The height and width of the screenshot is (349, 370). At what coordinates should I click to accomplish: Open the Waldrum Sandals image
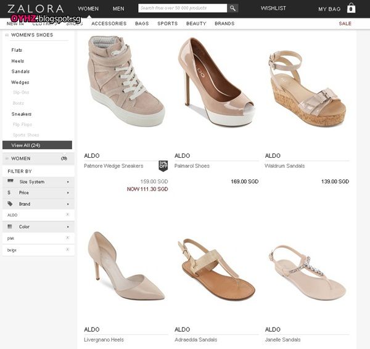[x=307, y=89]
